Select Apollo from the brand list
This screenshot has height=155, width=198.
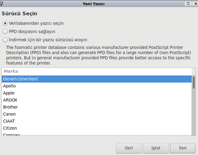coord(9,86)
